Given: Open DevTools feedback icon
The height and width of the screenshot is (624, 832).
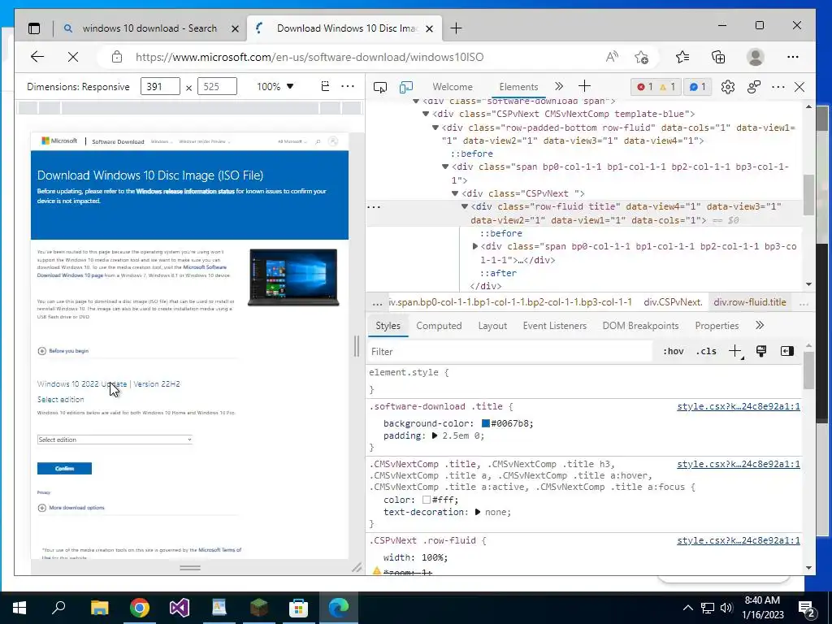Looking at the screenshot, I should point(753,87).
